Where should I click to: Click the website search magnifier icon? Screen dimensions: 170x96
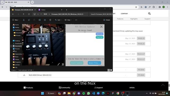click(x=149, y=14)
